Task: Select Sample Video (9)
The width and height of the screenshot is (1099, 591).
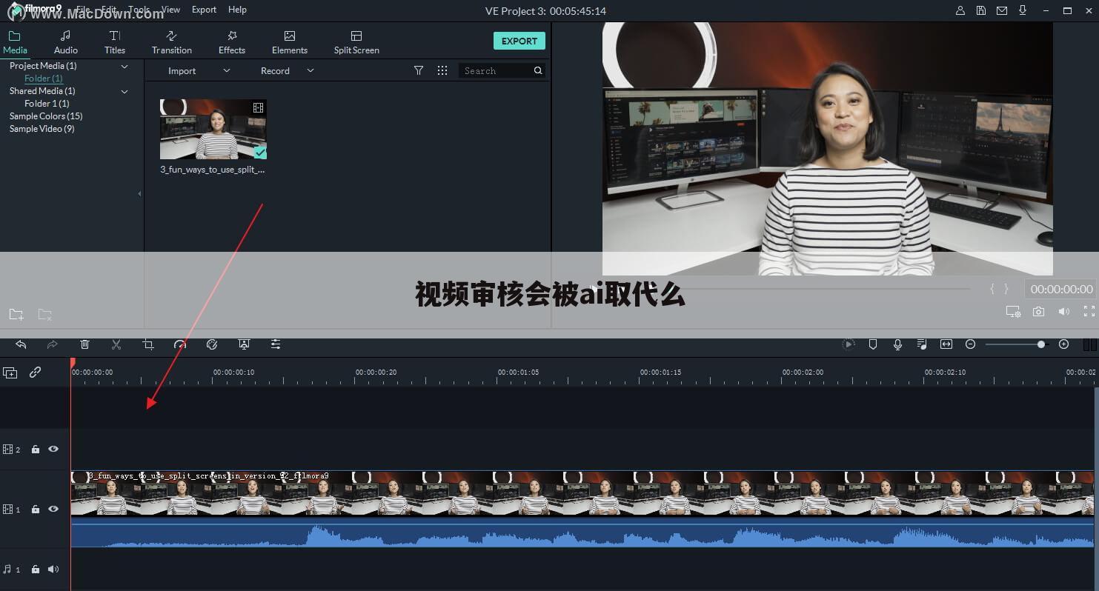Action: 41,129
